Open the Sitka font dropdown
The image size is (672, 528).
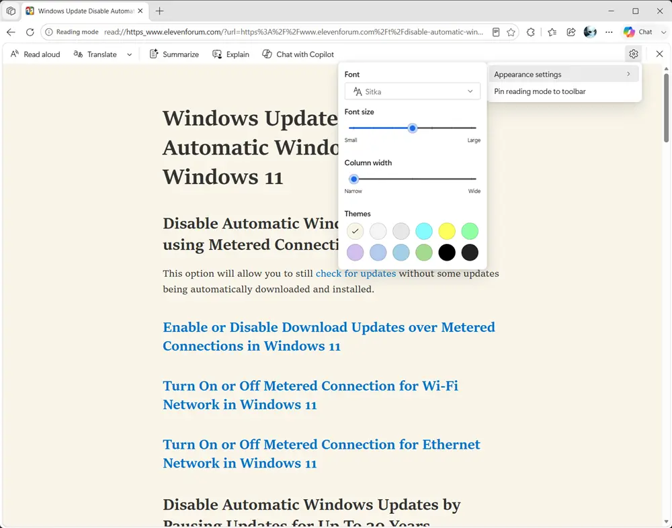[x=413, y=91]
